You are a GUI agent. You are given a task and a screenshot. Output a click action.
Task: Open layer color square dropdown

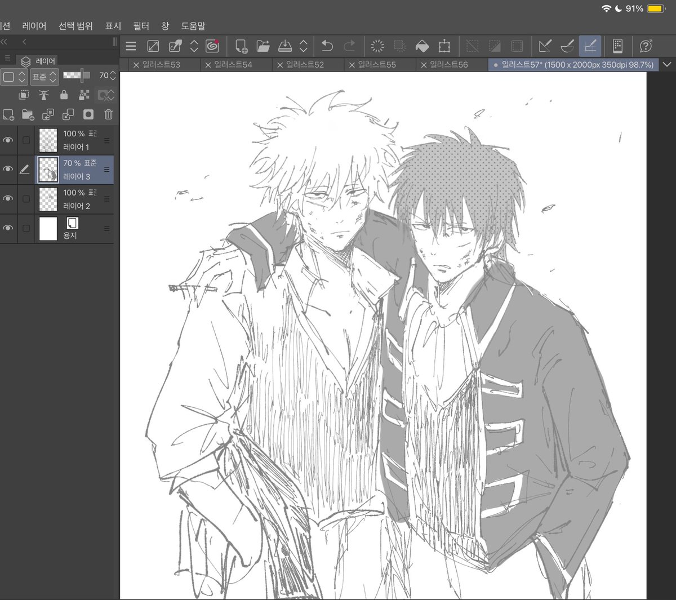click(14, 77)
